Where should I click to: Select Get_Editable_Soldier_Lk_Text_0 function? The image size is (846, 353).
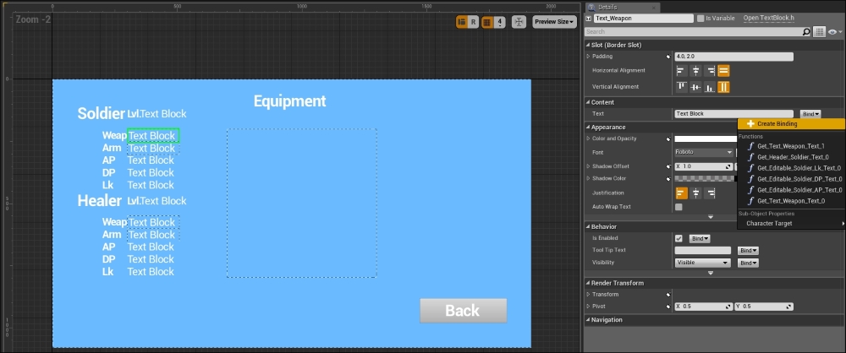click(791, 168)
